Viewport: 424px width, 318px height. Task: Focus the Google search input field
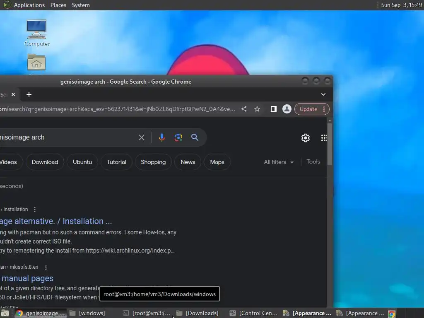tap(67, 137)
